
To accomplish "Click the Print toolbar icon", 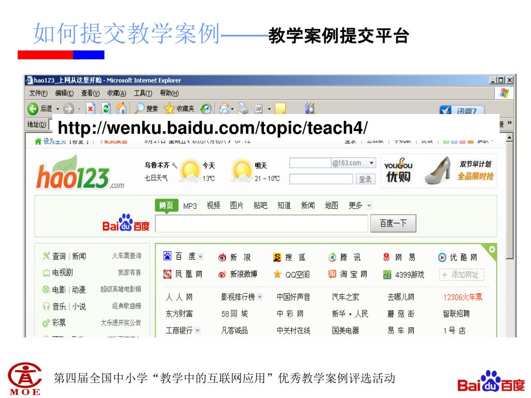I will (243, 108).
